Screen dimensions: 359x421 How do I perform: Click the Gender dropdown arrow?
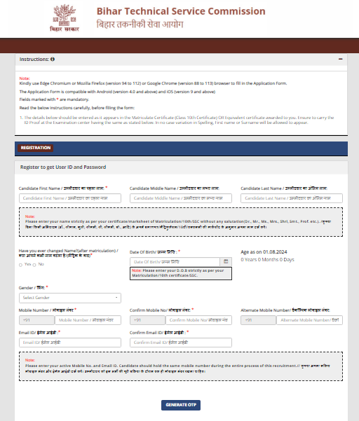116,298
